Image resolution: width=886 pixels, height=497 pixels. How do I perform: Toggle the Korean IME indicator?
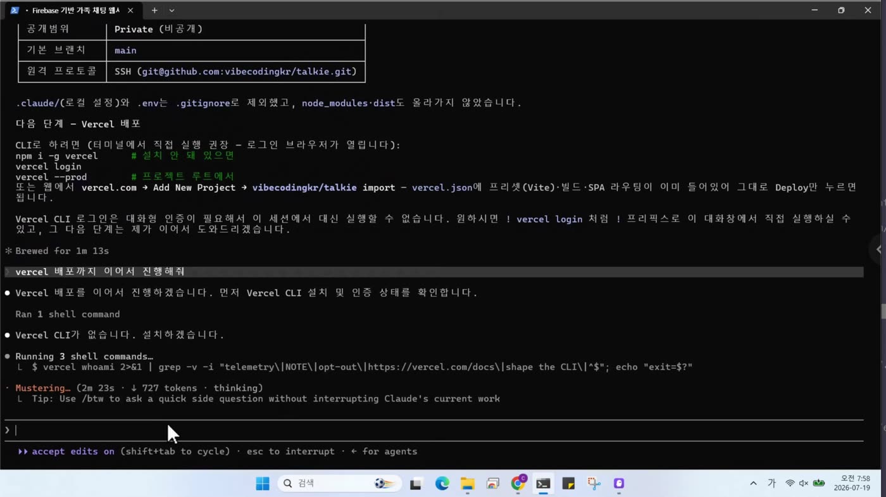click(x=771, y=484)
